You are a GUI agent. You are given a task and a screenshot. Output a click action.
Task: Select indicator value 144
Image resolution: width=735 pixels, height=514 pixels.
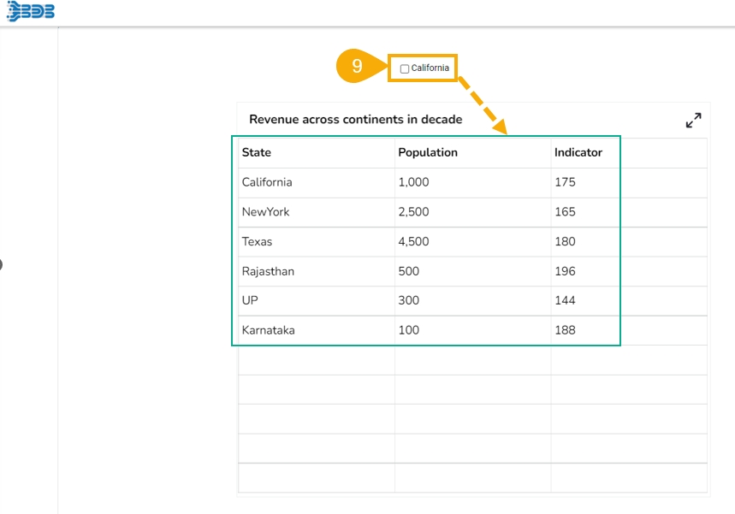click(x=565, y=300)
